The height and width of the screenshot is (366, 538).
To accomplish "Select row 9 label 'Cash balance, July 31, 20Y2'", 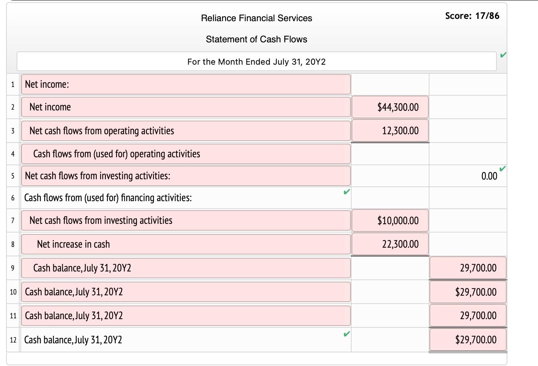I will [x=186, y=268].
